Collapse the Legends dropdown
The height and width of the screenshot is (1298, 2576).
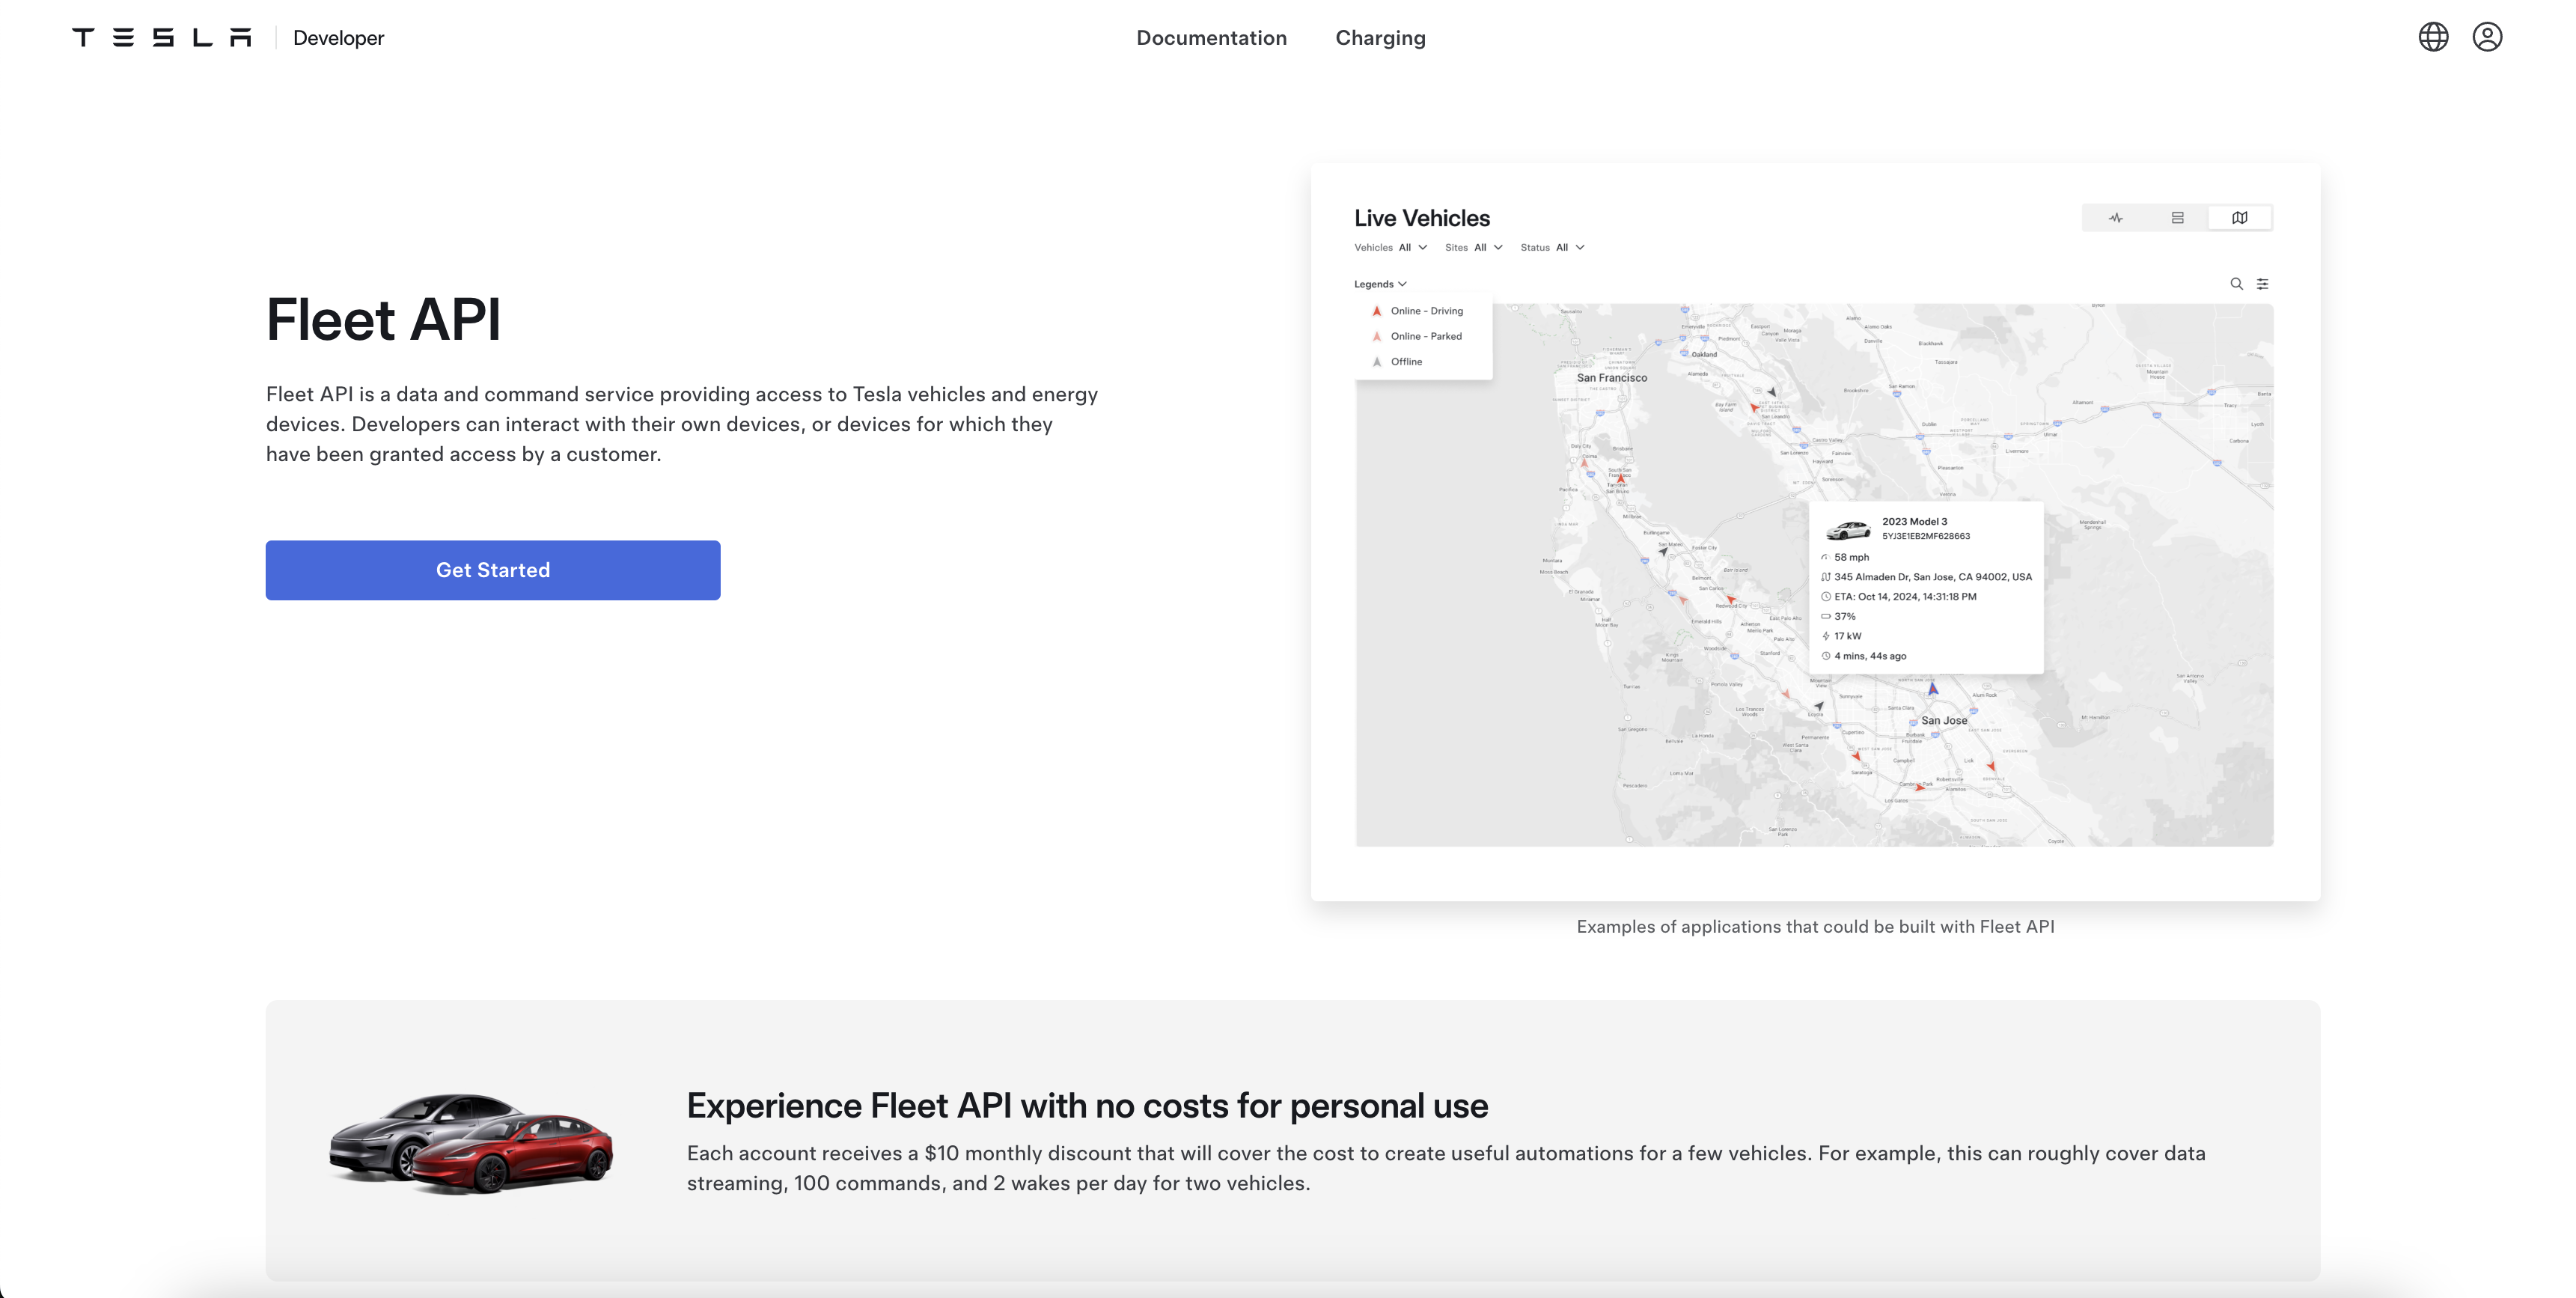1380,284
